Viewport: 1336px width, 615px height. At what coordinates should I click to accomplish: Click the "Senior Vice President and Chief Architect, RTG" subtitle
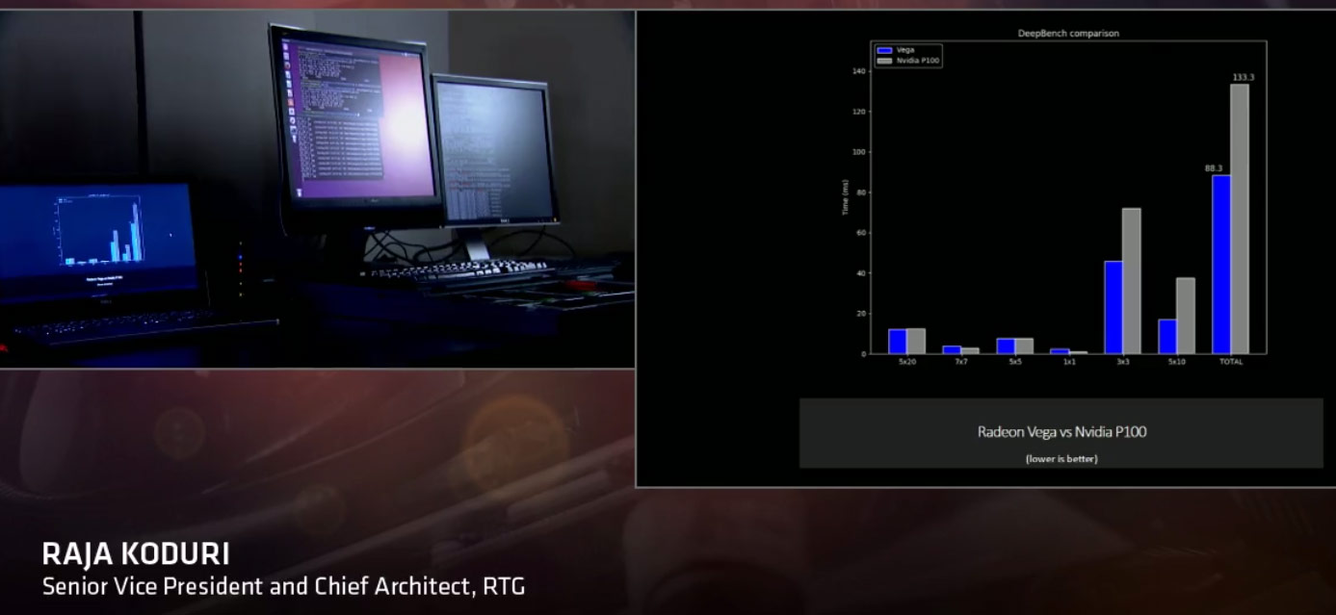[283, 585]
